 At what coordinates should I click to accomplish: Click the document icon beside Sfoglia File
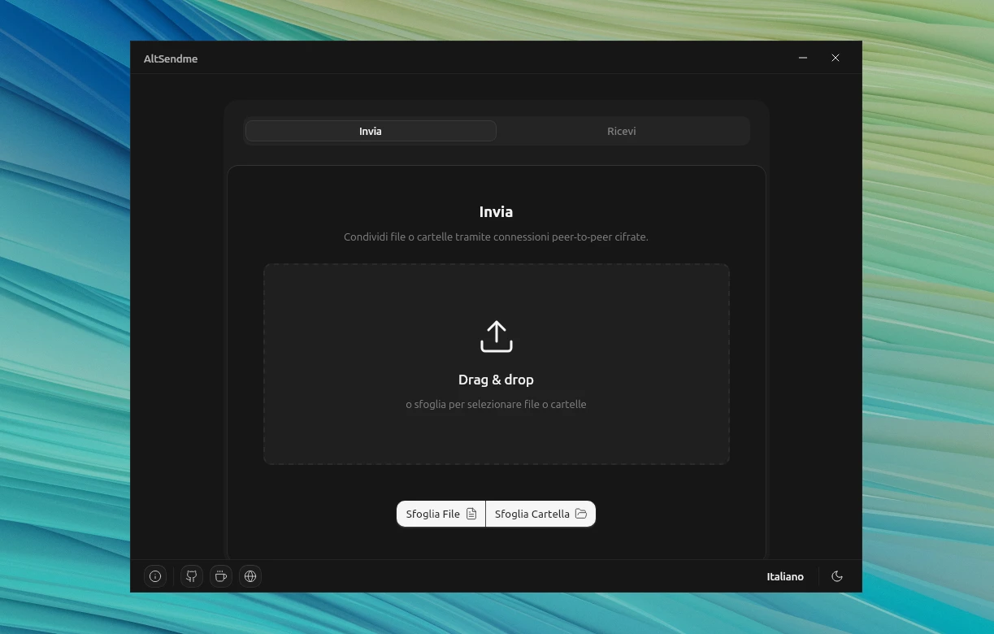click(471, 514)
